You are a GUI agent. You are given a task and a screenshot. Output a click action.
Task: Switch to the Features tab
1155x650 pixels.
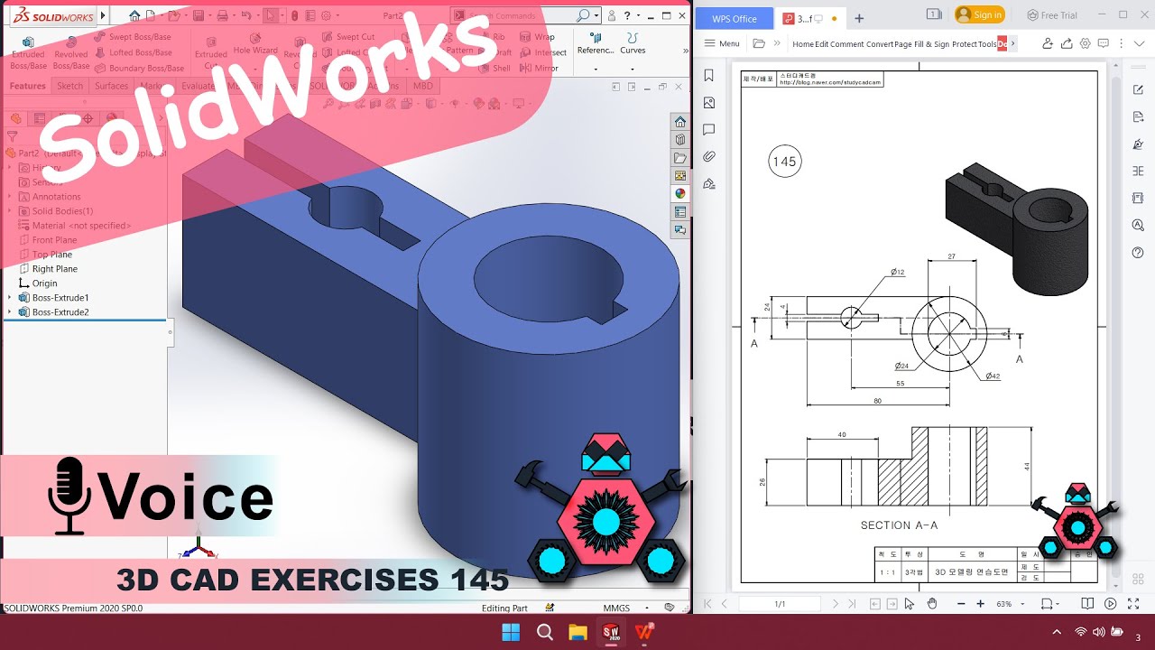pos(27,86)
